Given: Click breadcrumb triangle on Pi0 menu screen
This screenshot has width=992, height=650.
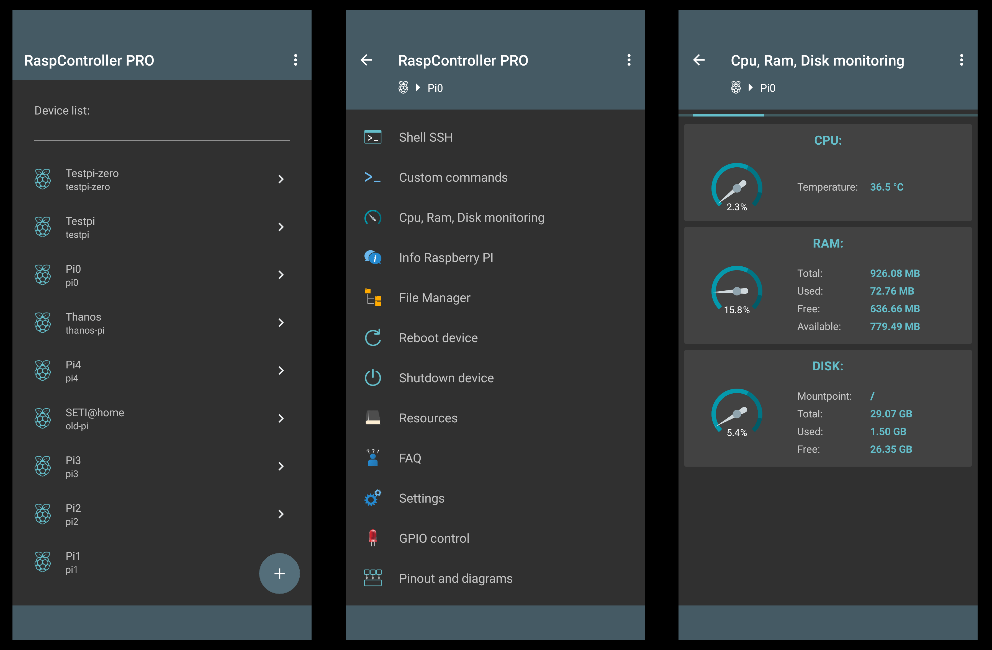Looking at the screenshot, I should [x=418, y=87].
